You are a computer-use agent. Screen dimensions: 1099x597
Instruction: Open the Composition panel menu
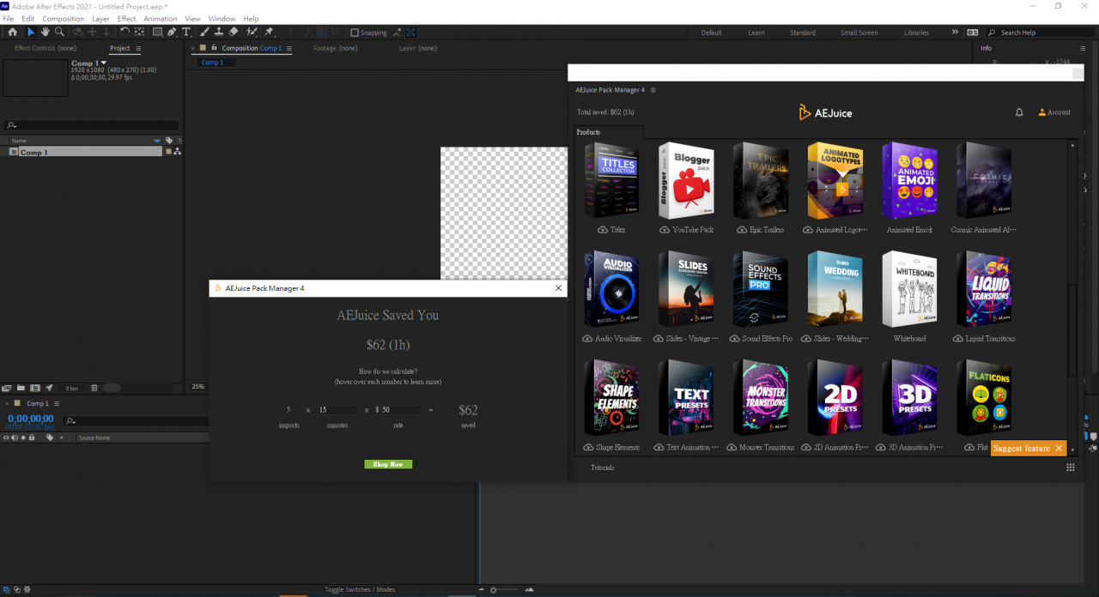[288, 48]
